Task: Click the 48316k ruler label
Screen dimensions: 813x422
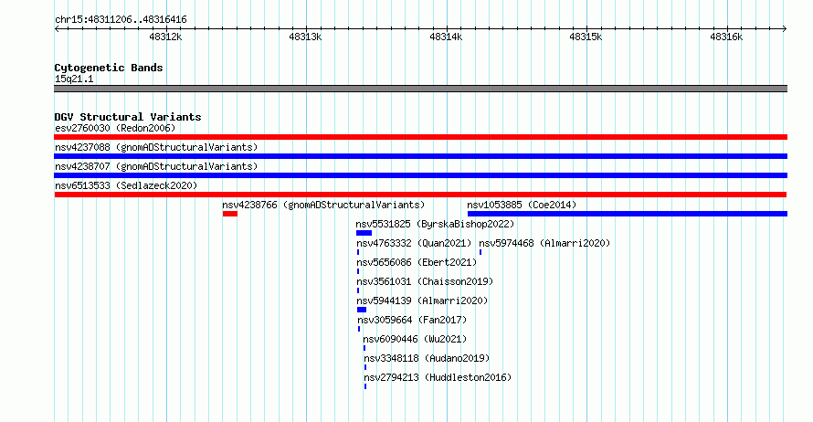Action: (x=726, y=37)
